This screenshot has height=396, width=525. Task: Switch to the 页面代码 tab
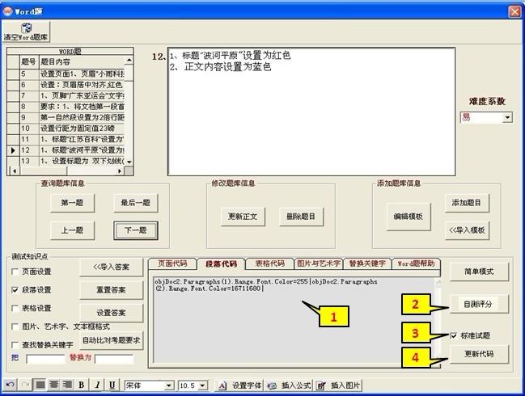(x=172, y=263)
